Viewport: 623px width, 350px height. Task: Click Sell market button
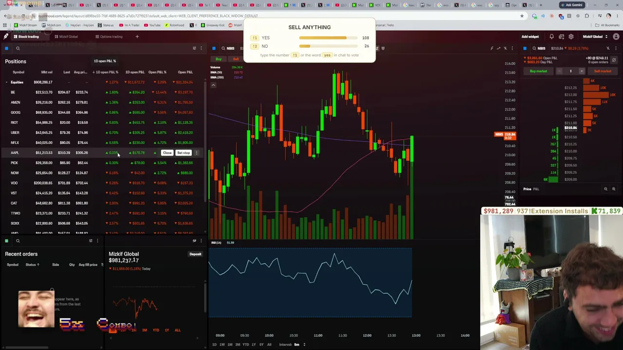coord(603,71)
